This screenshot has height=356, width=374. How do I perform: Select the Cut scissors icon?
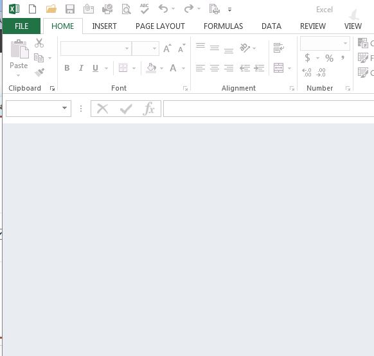pos(39,43)
